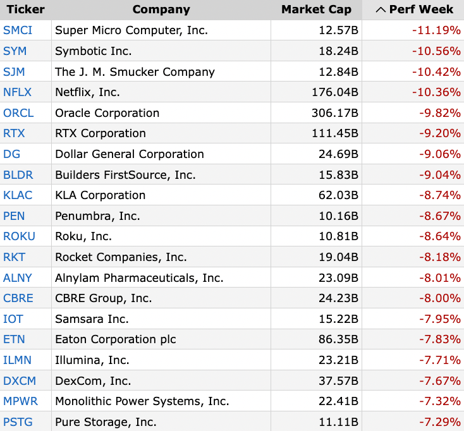Open the SYM ticker link

pyautogui.click(x=15, y=51)
